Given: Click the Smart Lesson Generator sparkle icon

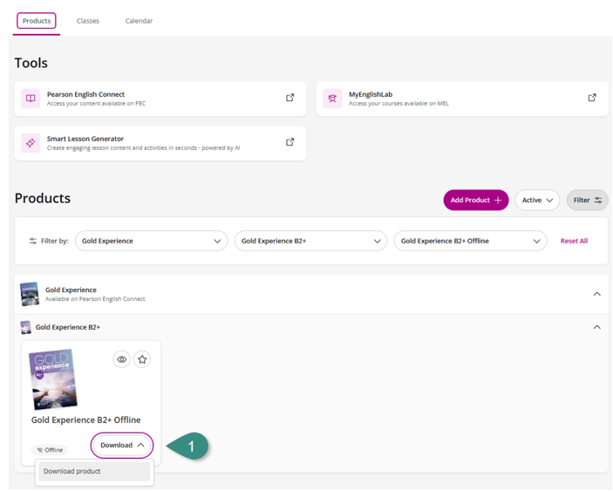Looking at the screenshot, I should (x=31, y=143).
